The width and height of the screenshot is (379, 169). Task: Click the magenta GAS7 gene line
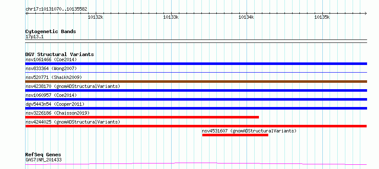point(196,164)
